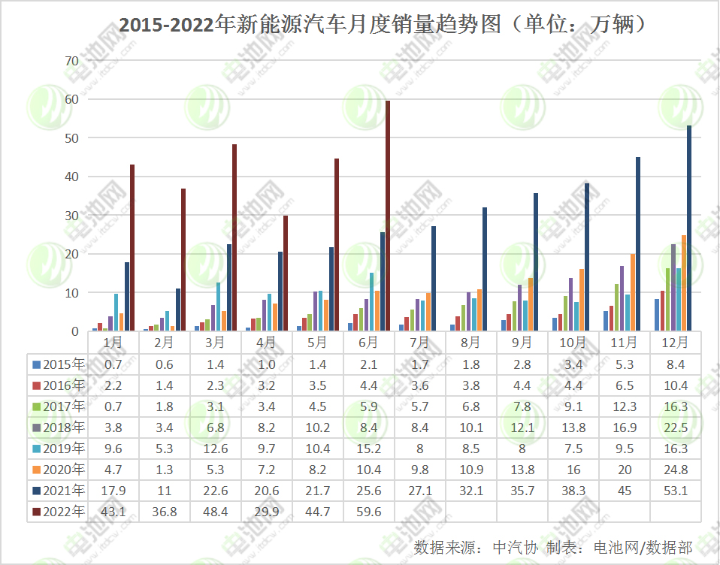Toggle the 2017年 series row
The width and height of the screenshot is (720, 565).
pos(65,405)
